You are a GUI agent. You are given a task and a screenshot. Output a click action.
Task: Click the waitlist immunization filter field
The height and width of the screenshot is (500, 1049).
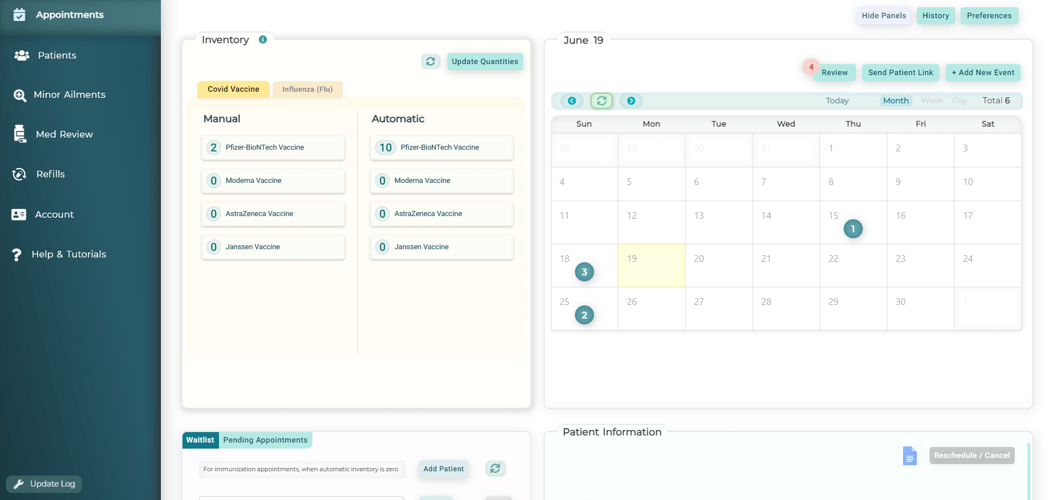pyautogui.click(x=302, y=469)
